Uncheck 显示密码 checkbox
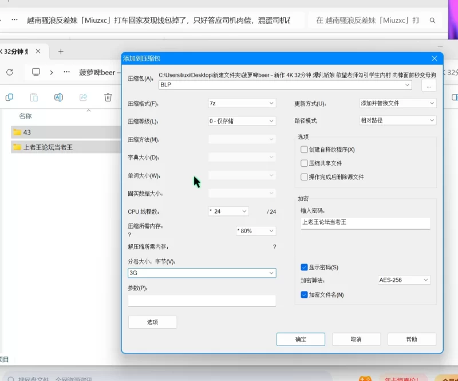This screenshot has width=458, height=381. click(x=304, y=267)
